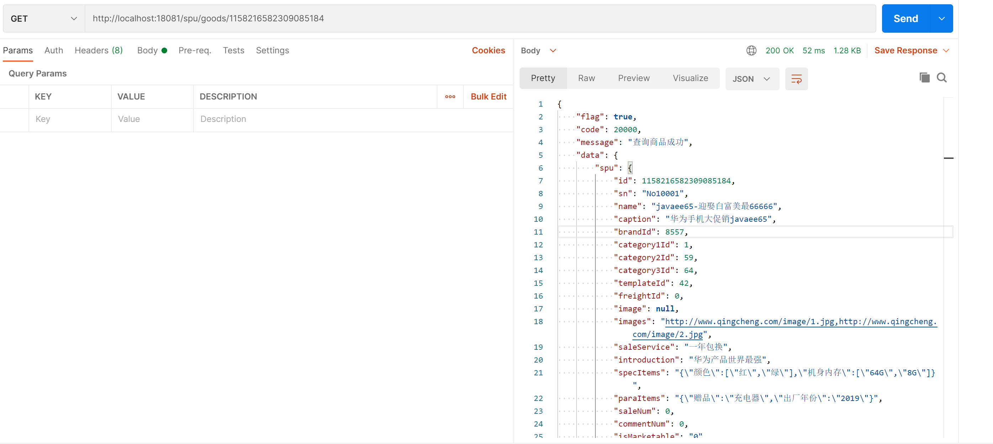993x444 pixels.
Task: Open the Pre-req. tab
Action: 195,50
